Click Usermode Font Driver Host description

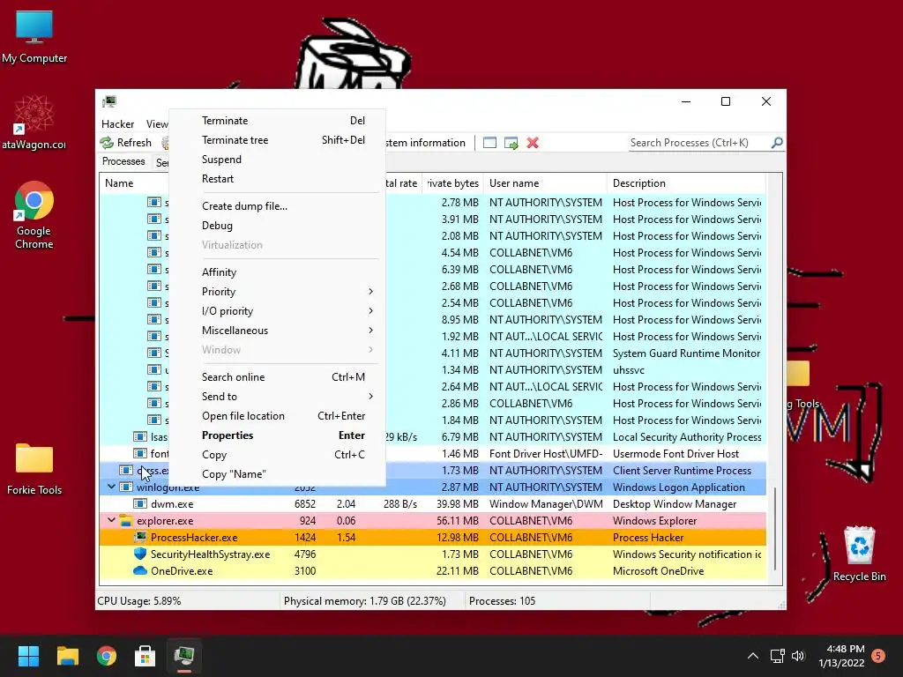[x=675, y=454]
